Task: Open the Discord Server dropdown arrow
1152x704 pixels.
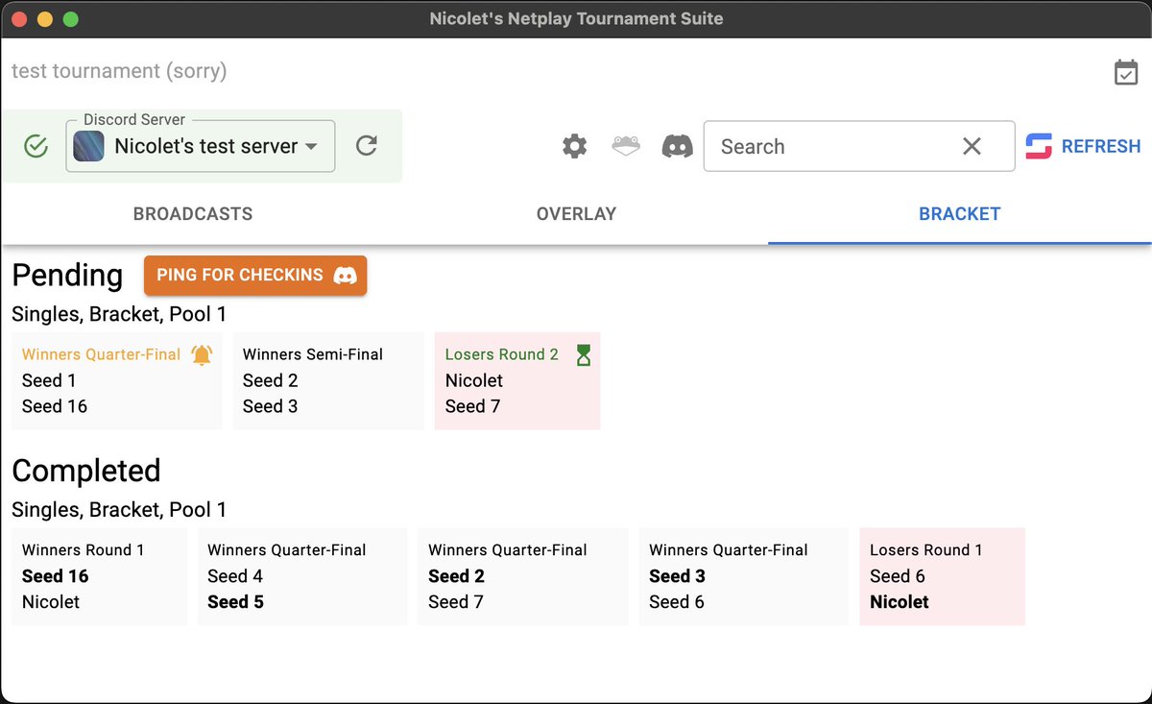Action: [x=311, y=147]
